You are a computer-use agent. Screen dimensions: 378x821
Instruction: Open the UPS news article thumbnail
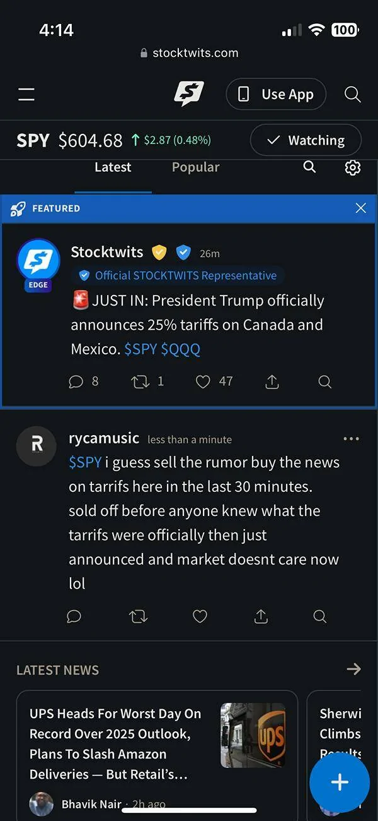click(253, 735)
